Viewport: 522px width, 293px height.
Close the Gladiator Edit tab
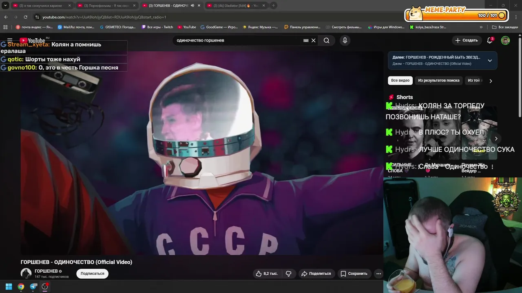pyautogui.click(x=264, y=6)
